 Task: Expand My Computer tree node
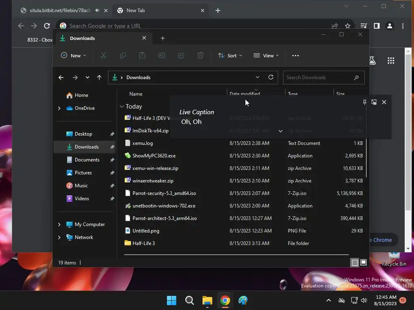tap(59, 224)
